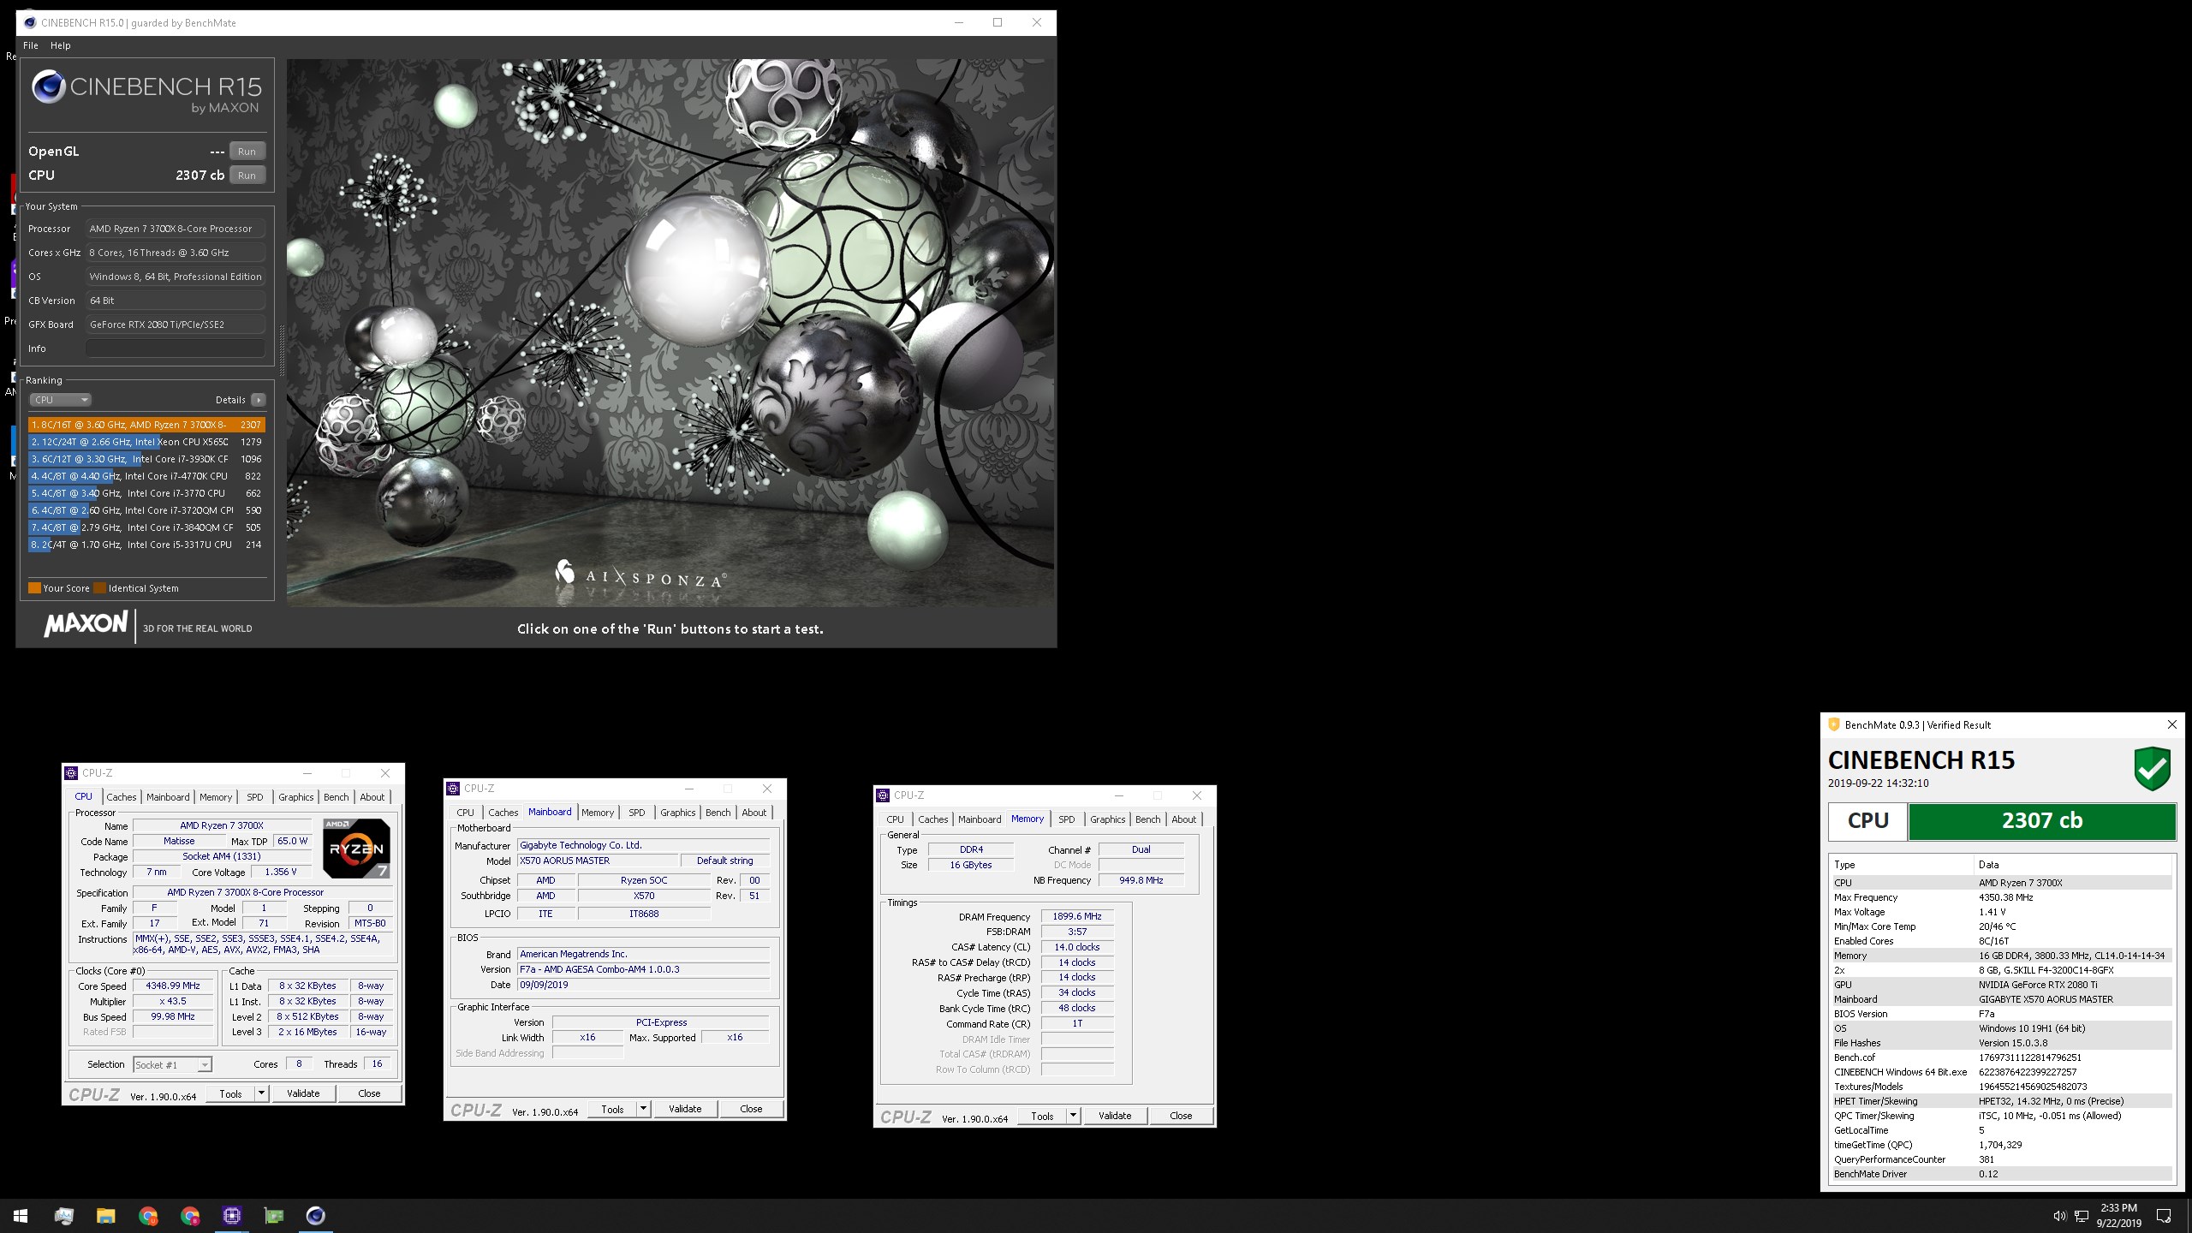This screenshot has width=2192, height=1233.
Task: Click Close in the CPU-Z processor window
Action: 369,1093
